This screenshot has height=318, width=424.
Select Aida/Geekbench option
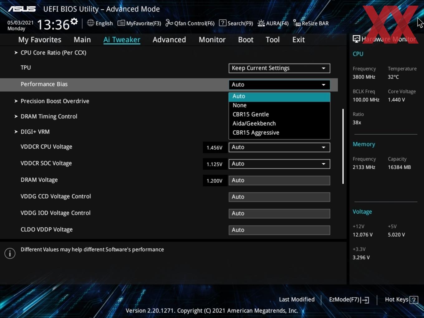279,123
